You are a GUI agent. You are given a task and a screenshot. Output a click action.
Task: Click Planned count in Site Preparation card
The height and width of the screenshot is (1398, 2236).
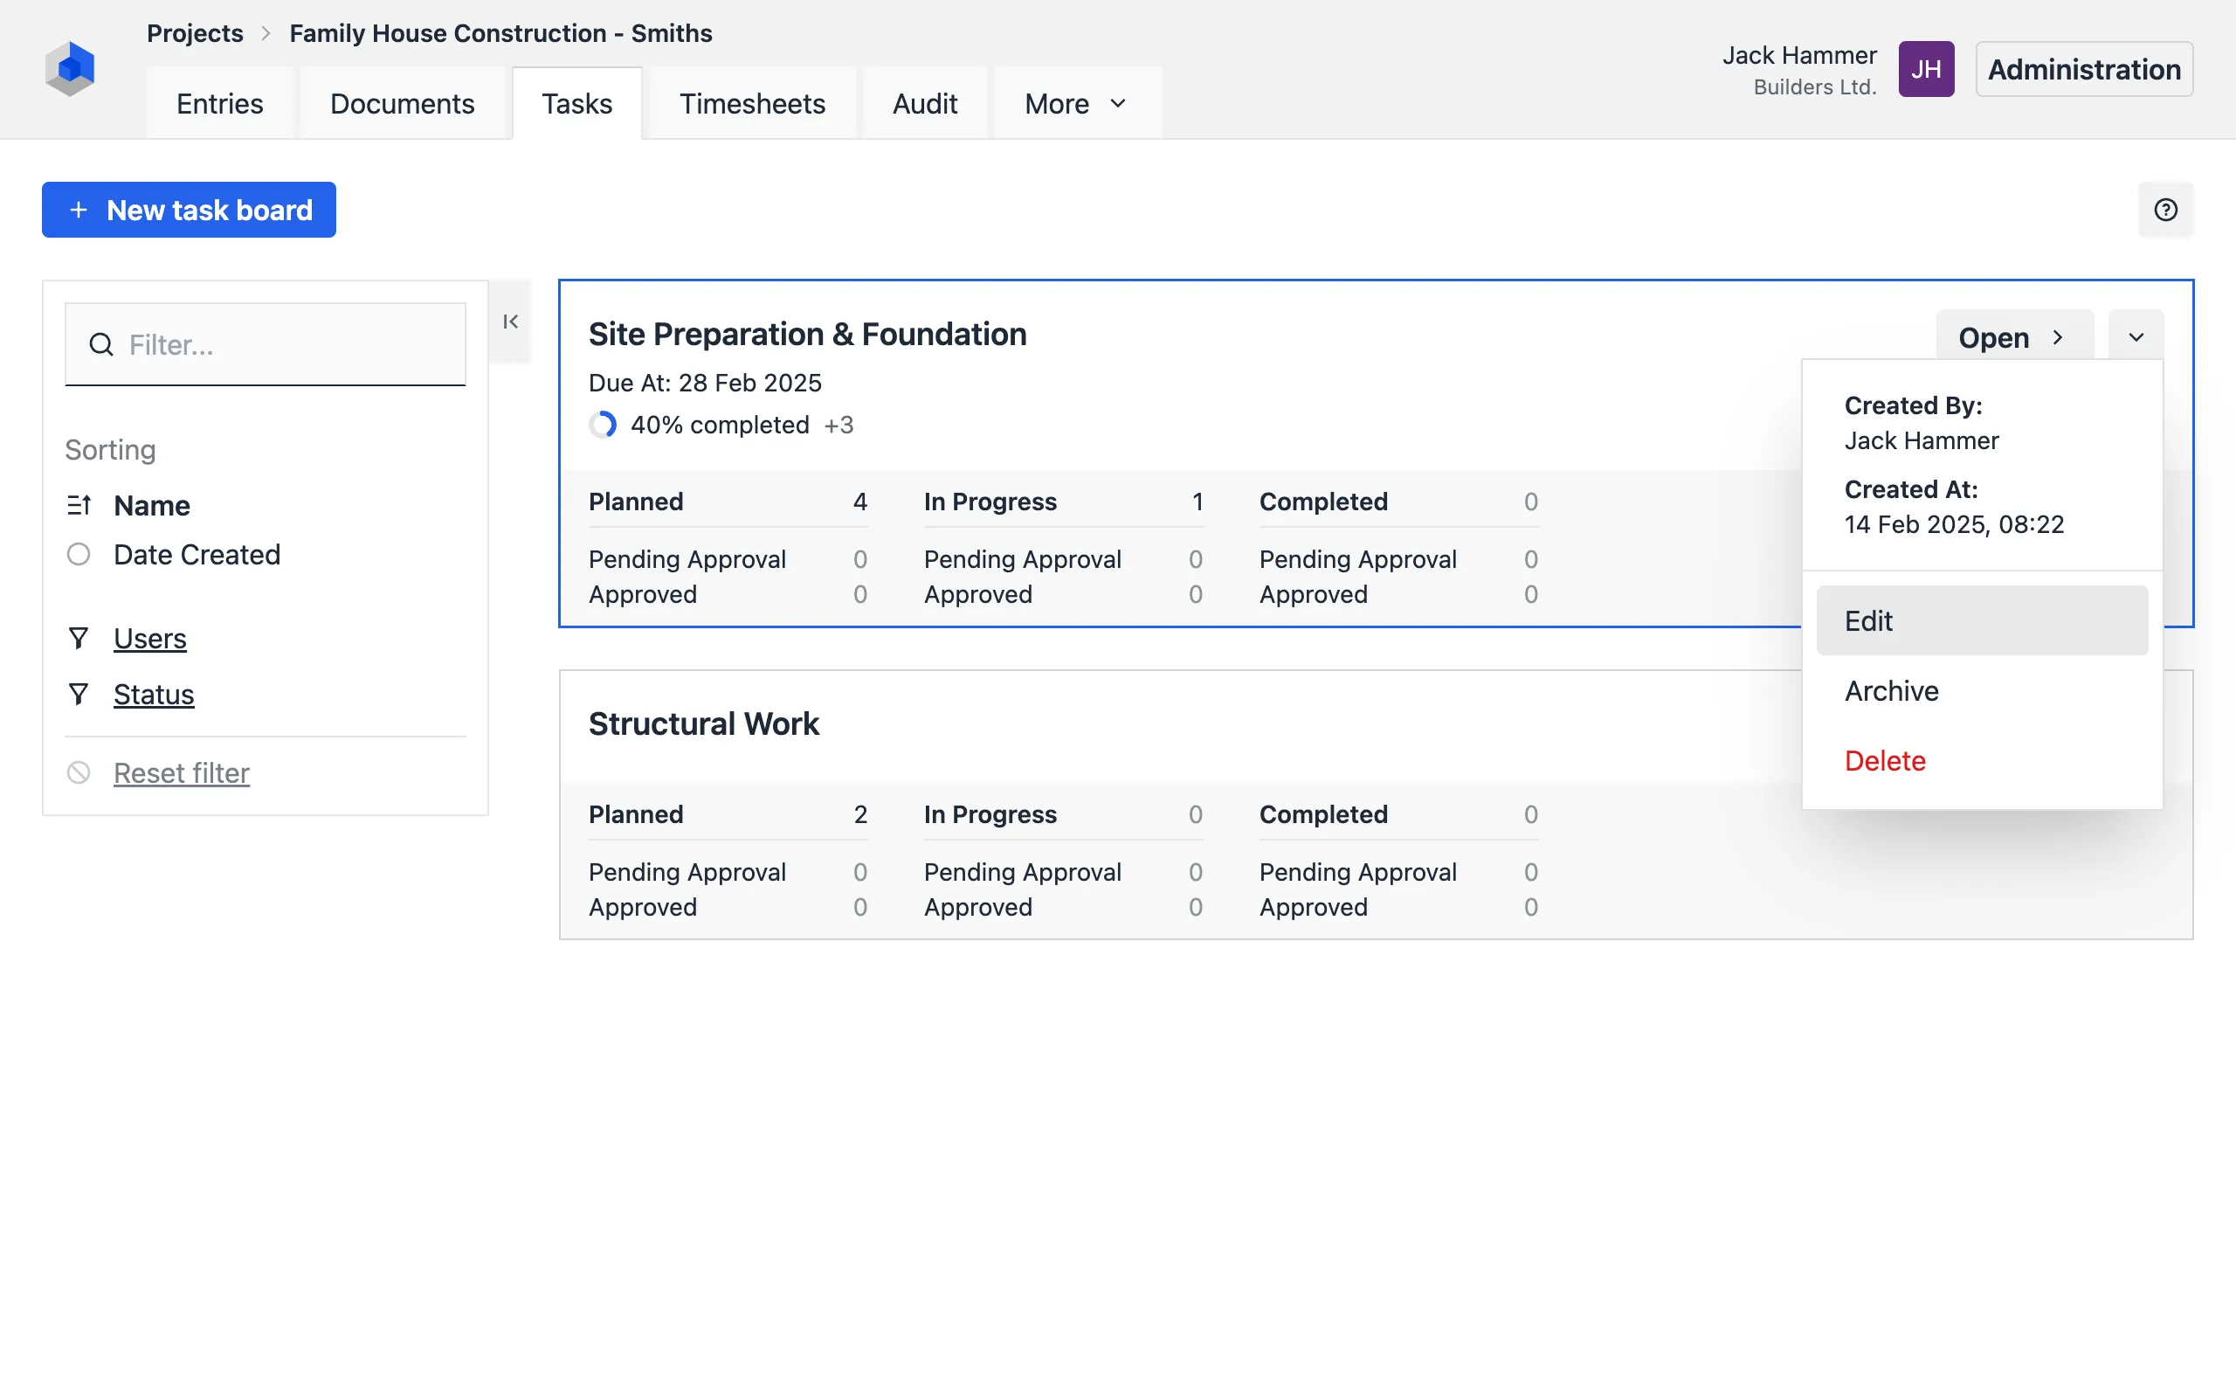860,502
